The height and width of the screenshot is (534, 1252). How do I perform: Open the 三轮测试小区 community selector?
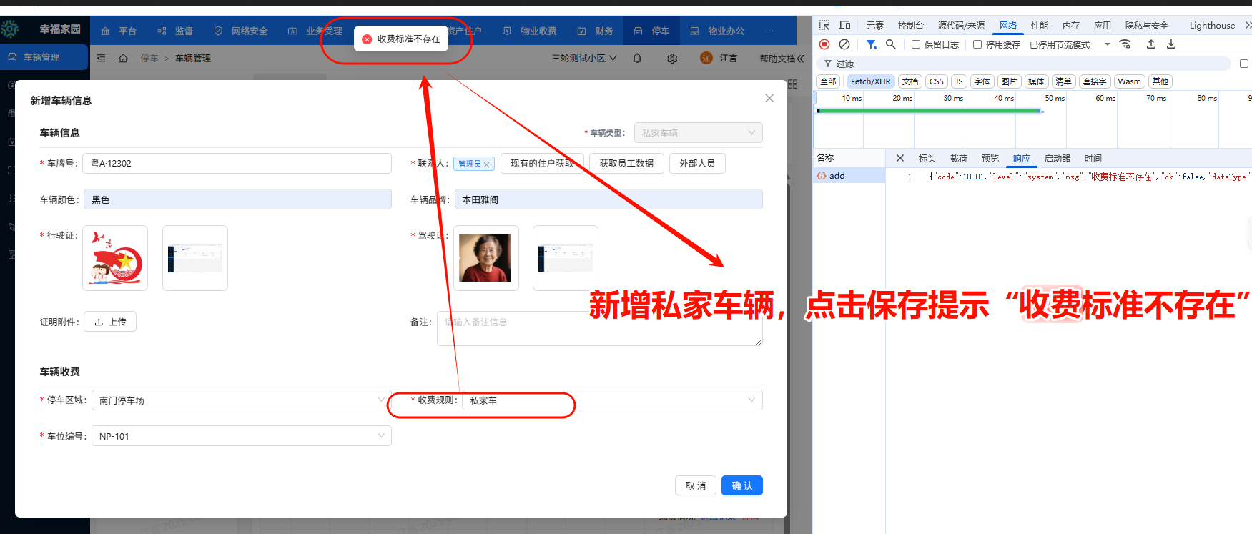584,58
